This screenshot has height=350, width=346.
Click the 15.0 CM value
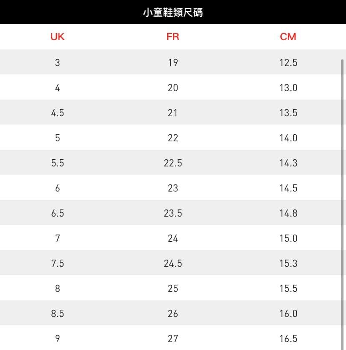288,238
